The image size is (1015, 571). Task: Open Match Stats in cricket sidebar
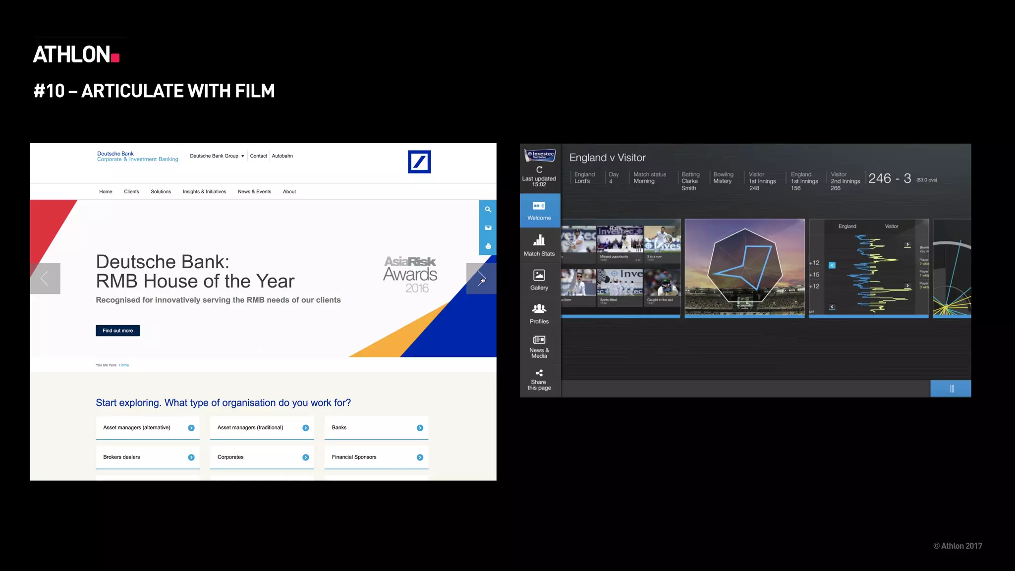(539, 245)
